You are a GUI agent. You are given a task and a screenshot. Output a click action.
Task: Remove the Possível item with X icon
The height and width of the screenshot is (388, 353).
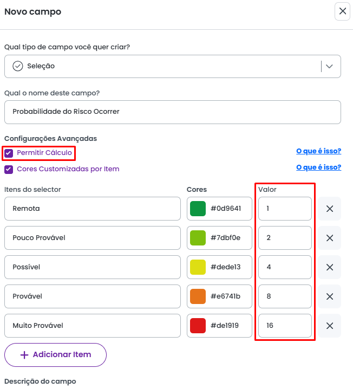[x=329, y=267]
